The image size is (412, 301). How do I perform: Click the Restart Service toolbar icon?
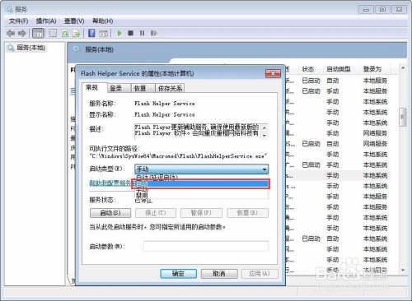[154, 33]
